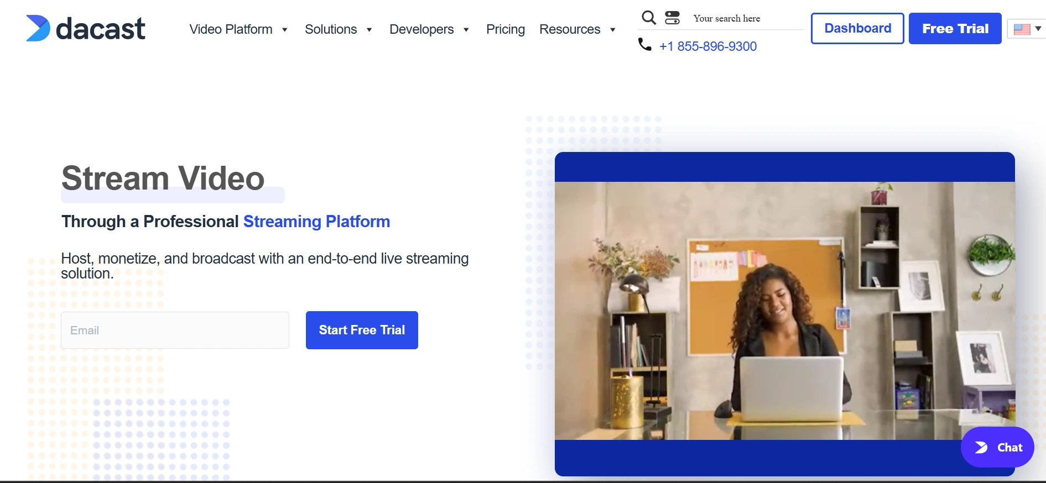This screenshot has width=1046, height=483.
Task: Call the +1 855-896-9300 phone link
Action: point(707,46)
